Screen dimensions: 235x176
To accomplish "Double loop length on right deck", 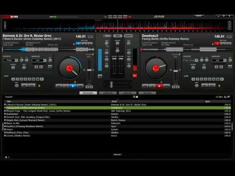I will (x=222, y=79).
